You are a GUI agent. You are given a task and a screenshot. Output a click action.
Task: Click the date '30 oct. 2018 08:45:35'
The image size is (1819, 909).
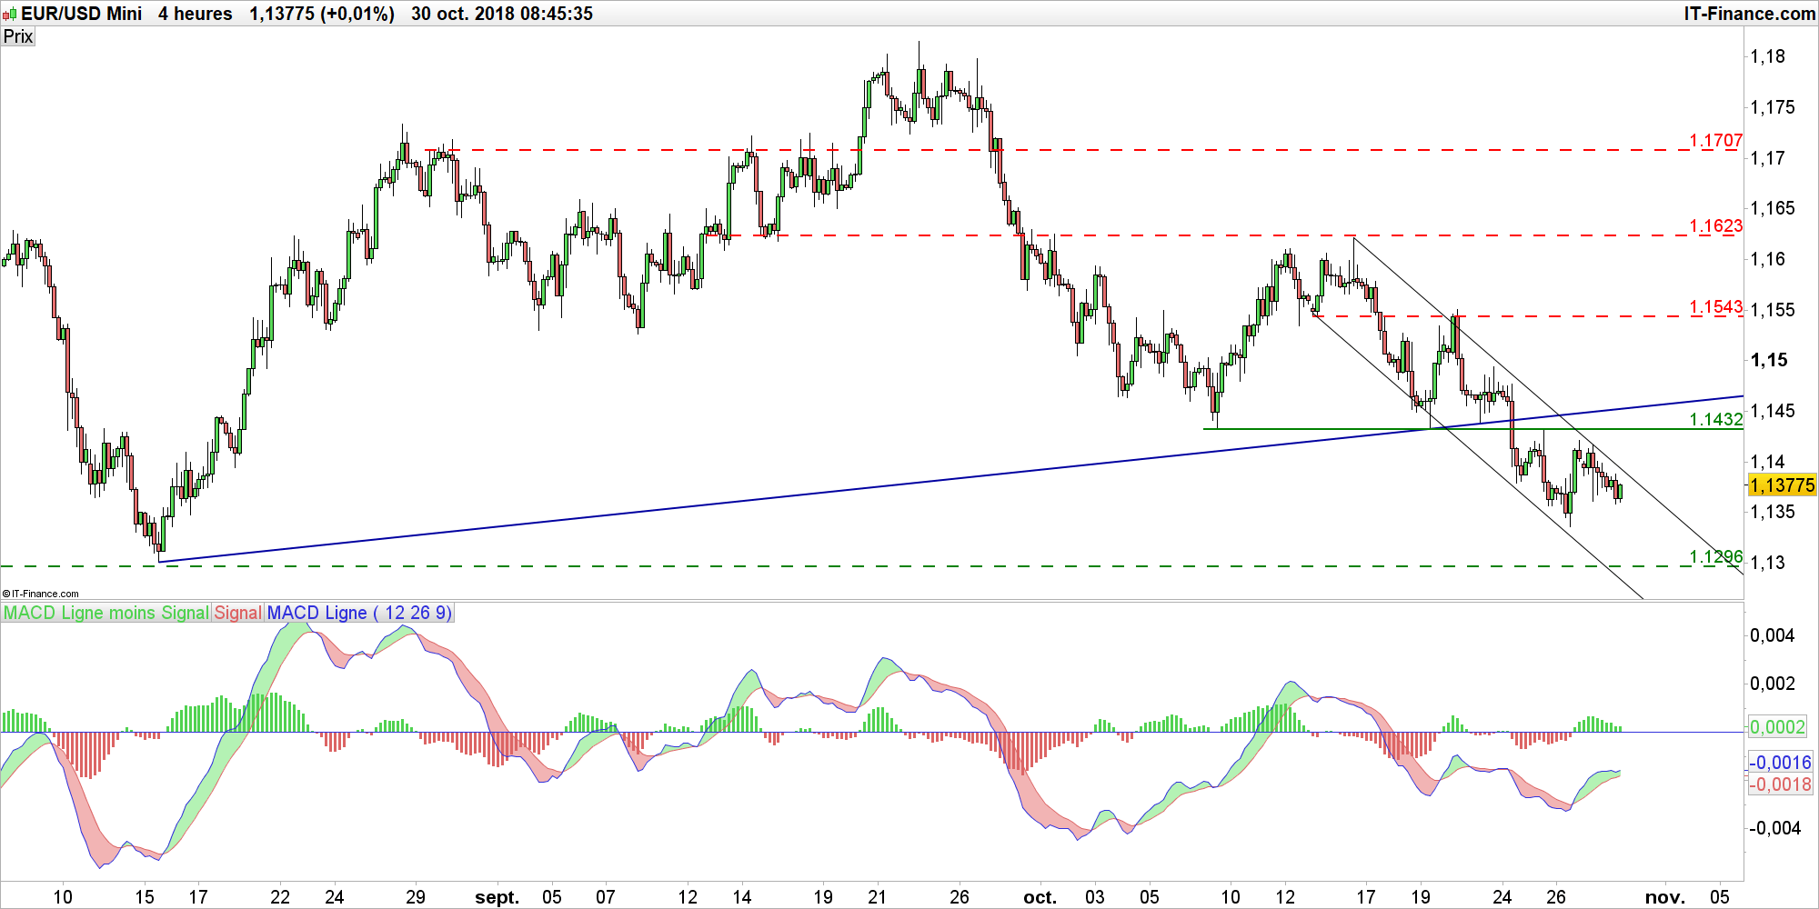pos(501,14)
